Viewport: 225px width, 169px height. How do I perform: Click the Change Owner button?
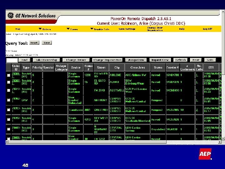coord(76,60)
